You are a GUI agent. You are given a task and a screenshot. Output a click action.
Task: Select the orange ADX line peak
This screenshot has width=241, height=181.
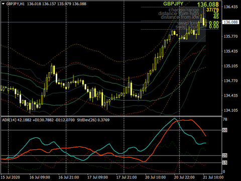tap(191, 120)
